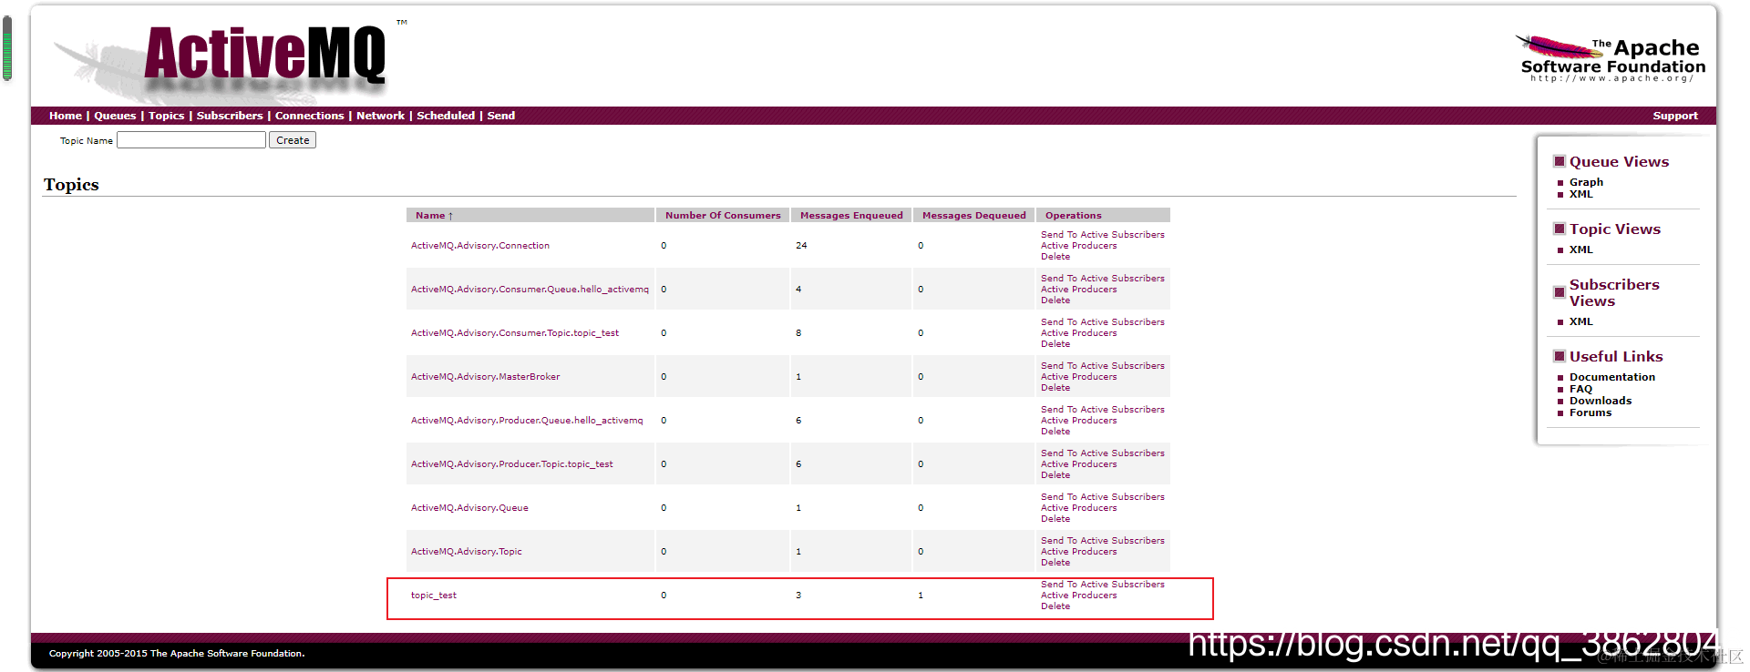The width and height of the screenshot is (1750, 672).
Task: Sort by Messages Dequeued header
Action: [973, 216]
